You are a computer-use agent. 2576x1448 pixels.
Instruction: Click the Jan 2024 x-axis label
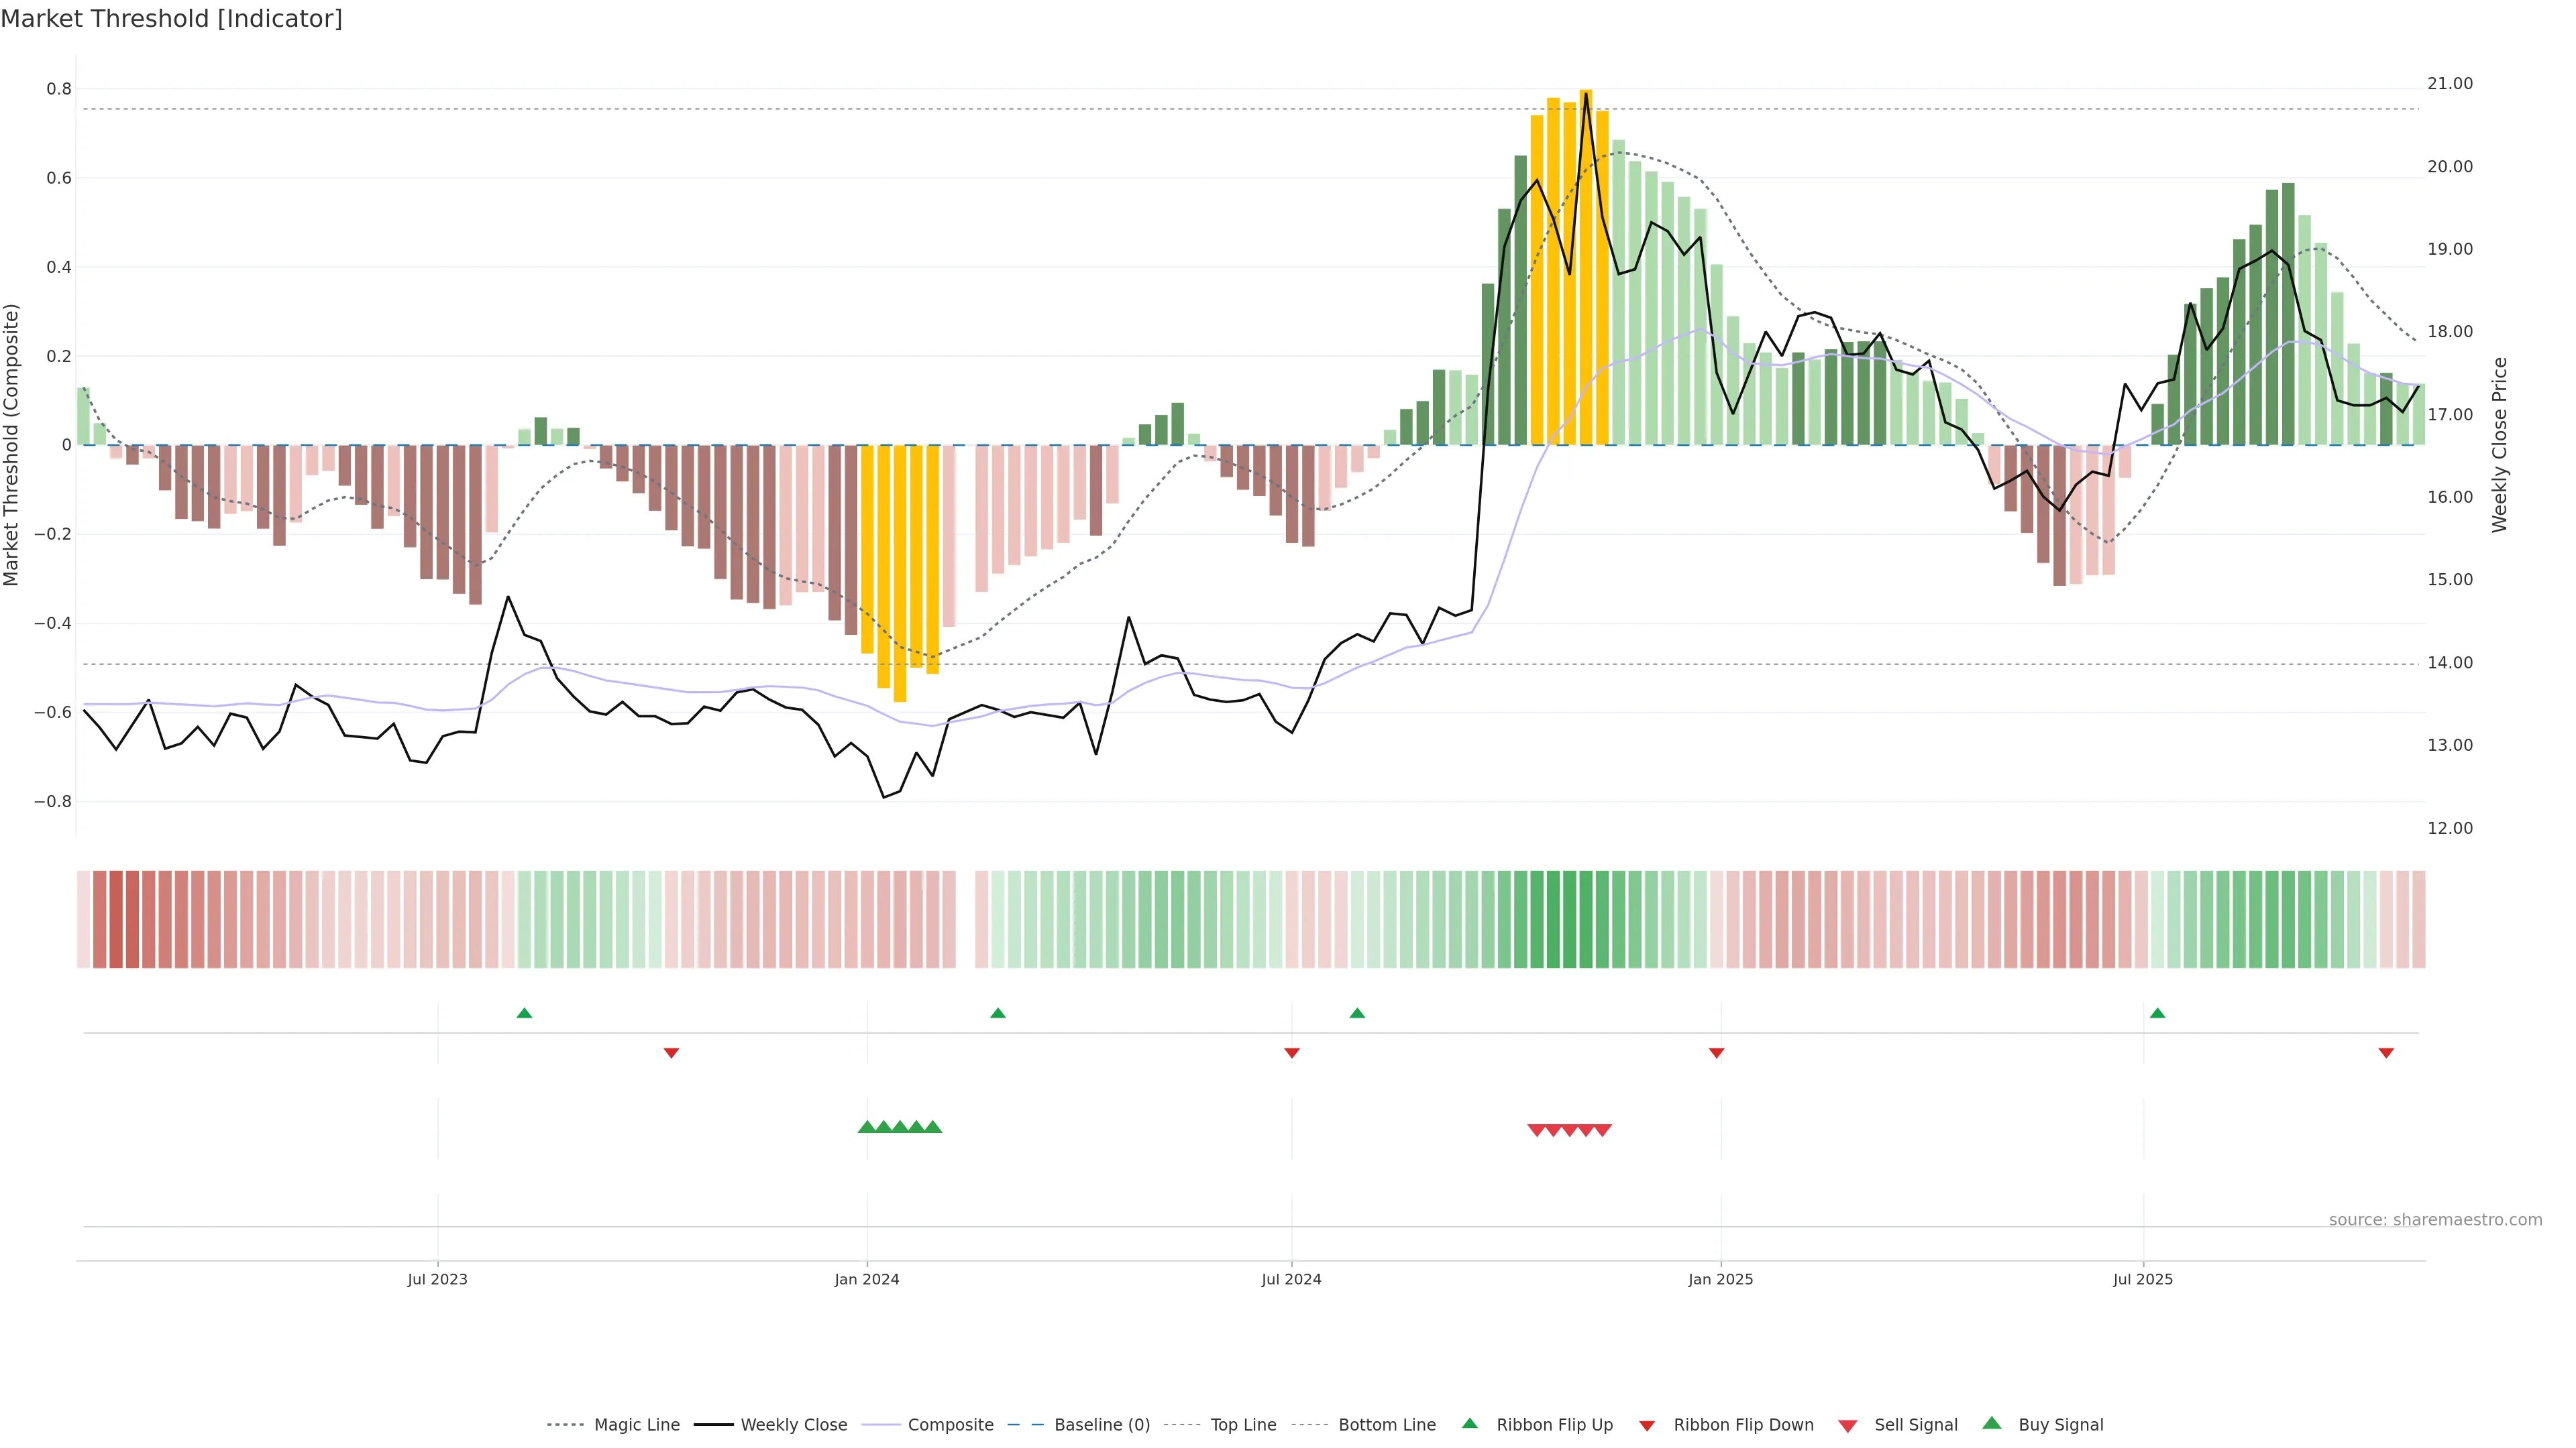(867, 1279)
